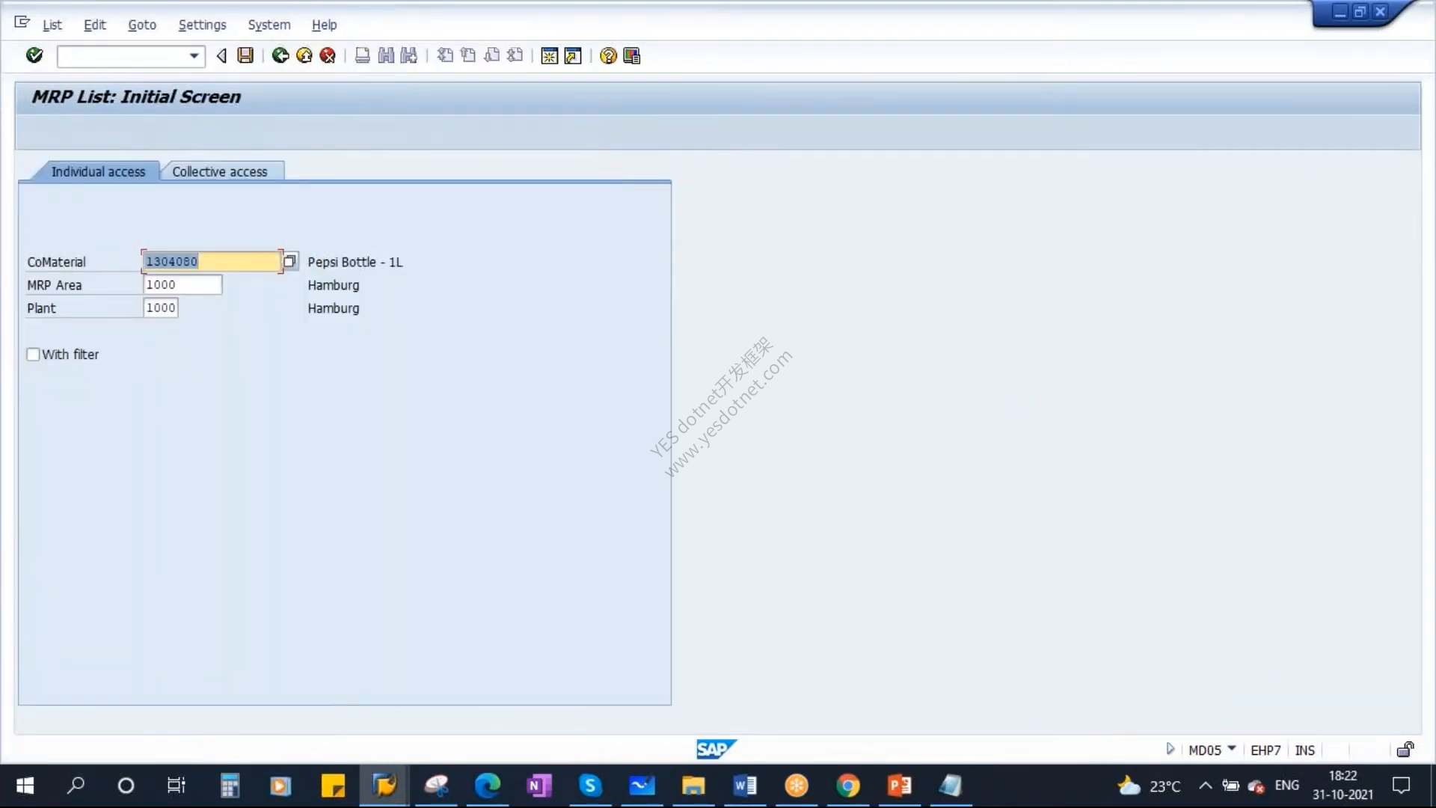Viewport: 1436px width, 808px height.
Task: Open PowerPoint from the taskbar
Action: 899,786
